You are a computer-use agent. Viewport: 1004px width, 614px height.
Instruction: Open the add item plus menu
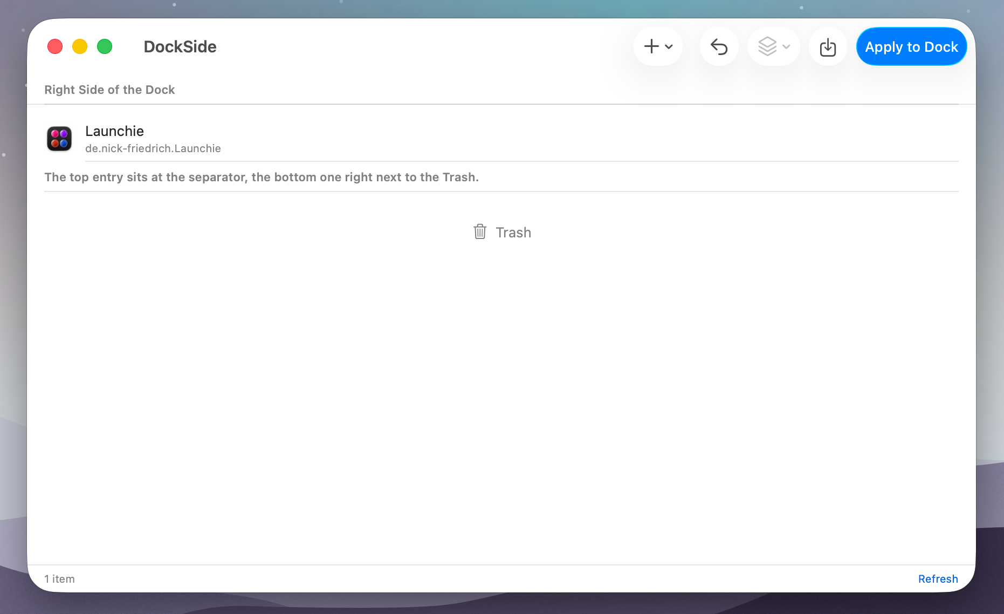click(658, 46)
